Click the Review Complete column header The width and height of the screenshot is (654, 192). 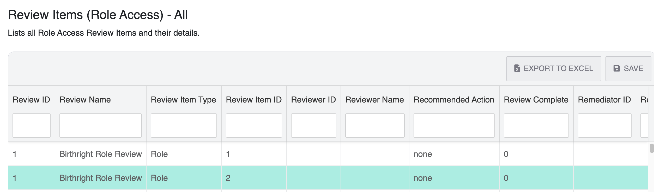[536, 100]
